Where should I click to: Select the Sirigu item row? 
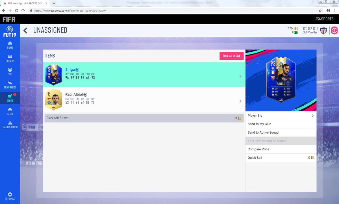pyautogui.click(x=144, y=75)
